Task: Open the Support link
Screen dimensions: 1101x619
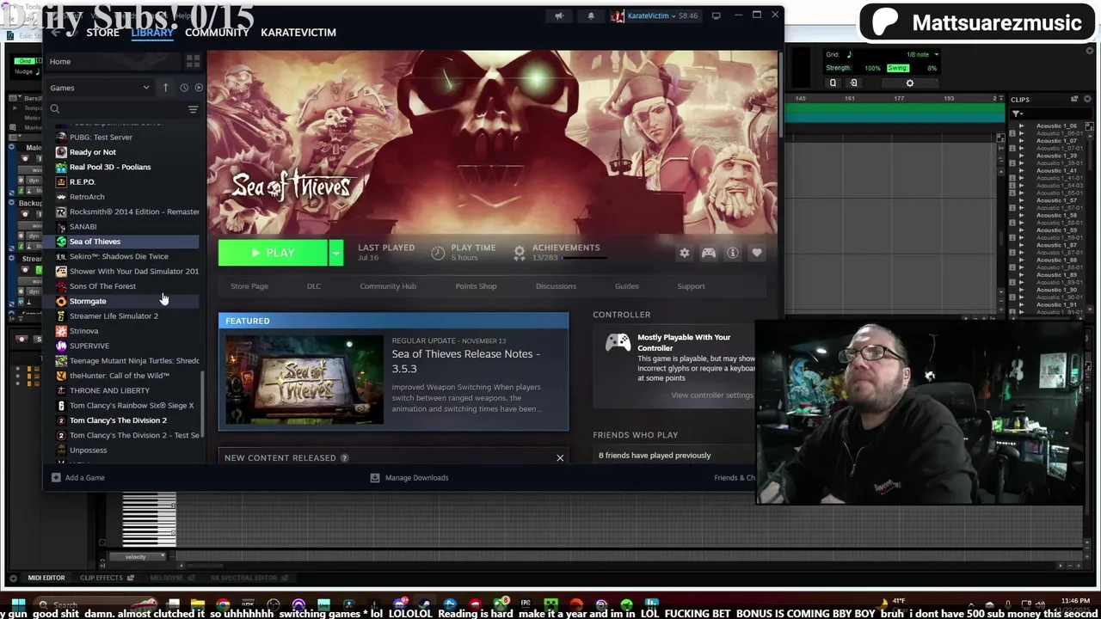Action: click(x=691, y=286)
